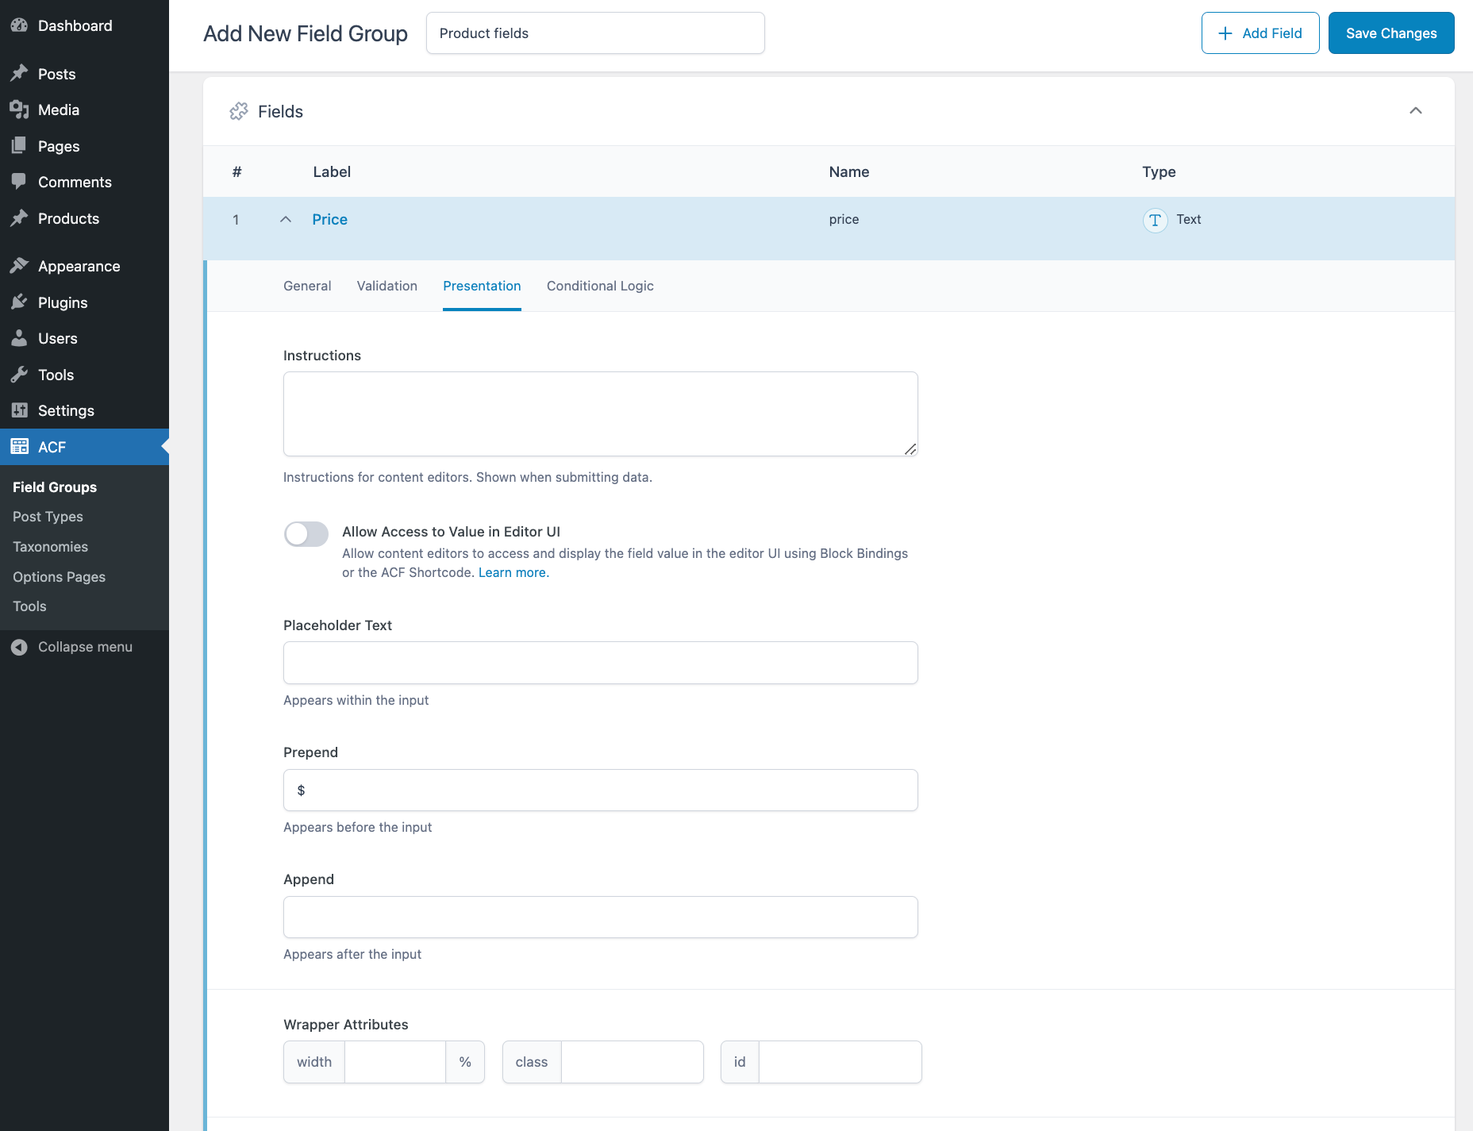This screenshot has width=1473, height=1131.
Task: Click the Users person icon
Action: click(19, 338)
